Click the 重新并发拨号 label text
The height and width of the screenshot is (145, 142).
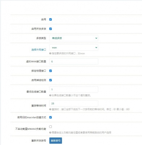39,141
